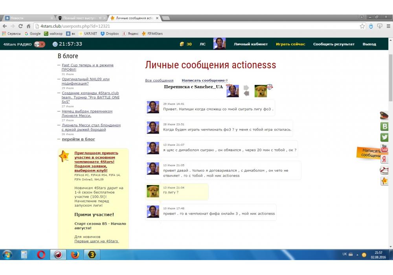Reload the page with refresh icon
The image size is (393, 275).
[x=20, y=26]
